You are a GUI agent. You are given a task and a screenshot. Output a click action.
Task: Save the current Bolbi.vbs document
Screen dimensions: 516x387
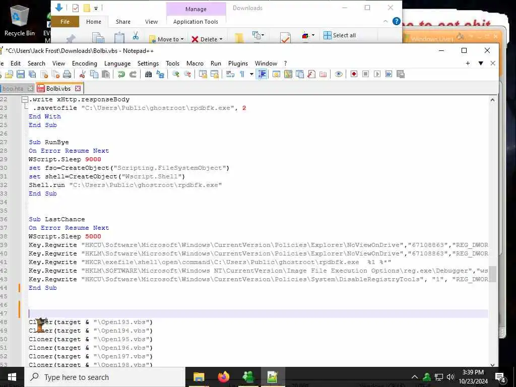(21, 74)
